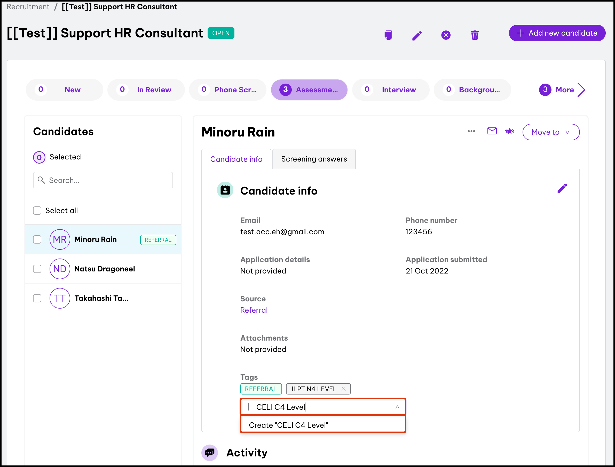The width and height of the screenshot is (615, 467).
Task: Click the delete job trash icon
Action: pyautogui.click(x=475, y=35)
